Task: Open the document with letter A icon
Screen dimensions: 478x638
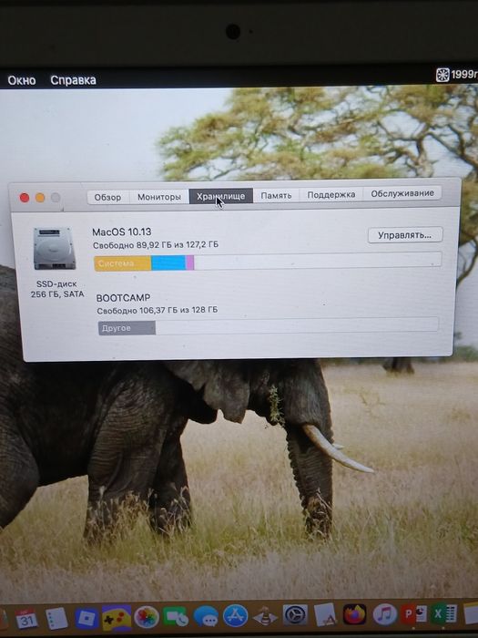Action: [325, 614]
